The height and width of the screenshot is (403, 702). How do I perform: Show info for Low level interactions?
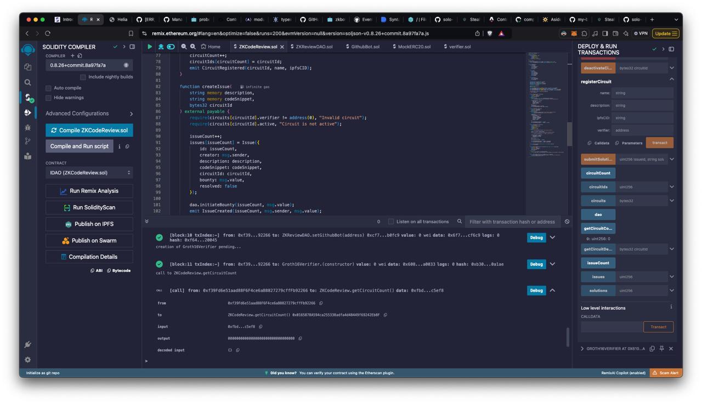tap(671, 307)
